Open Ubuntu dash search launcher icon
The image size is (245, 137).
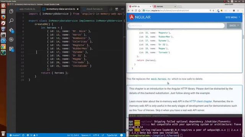pos(3,6)
